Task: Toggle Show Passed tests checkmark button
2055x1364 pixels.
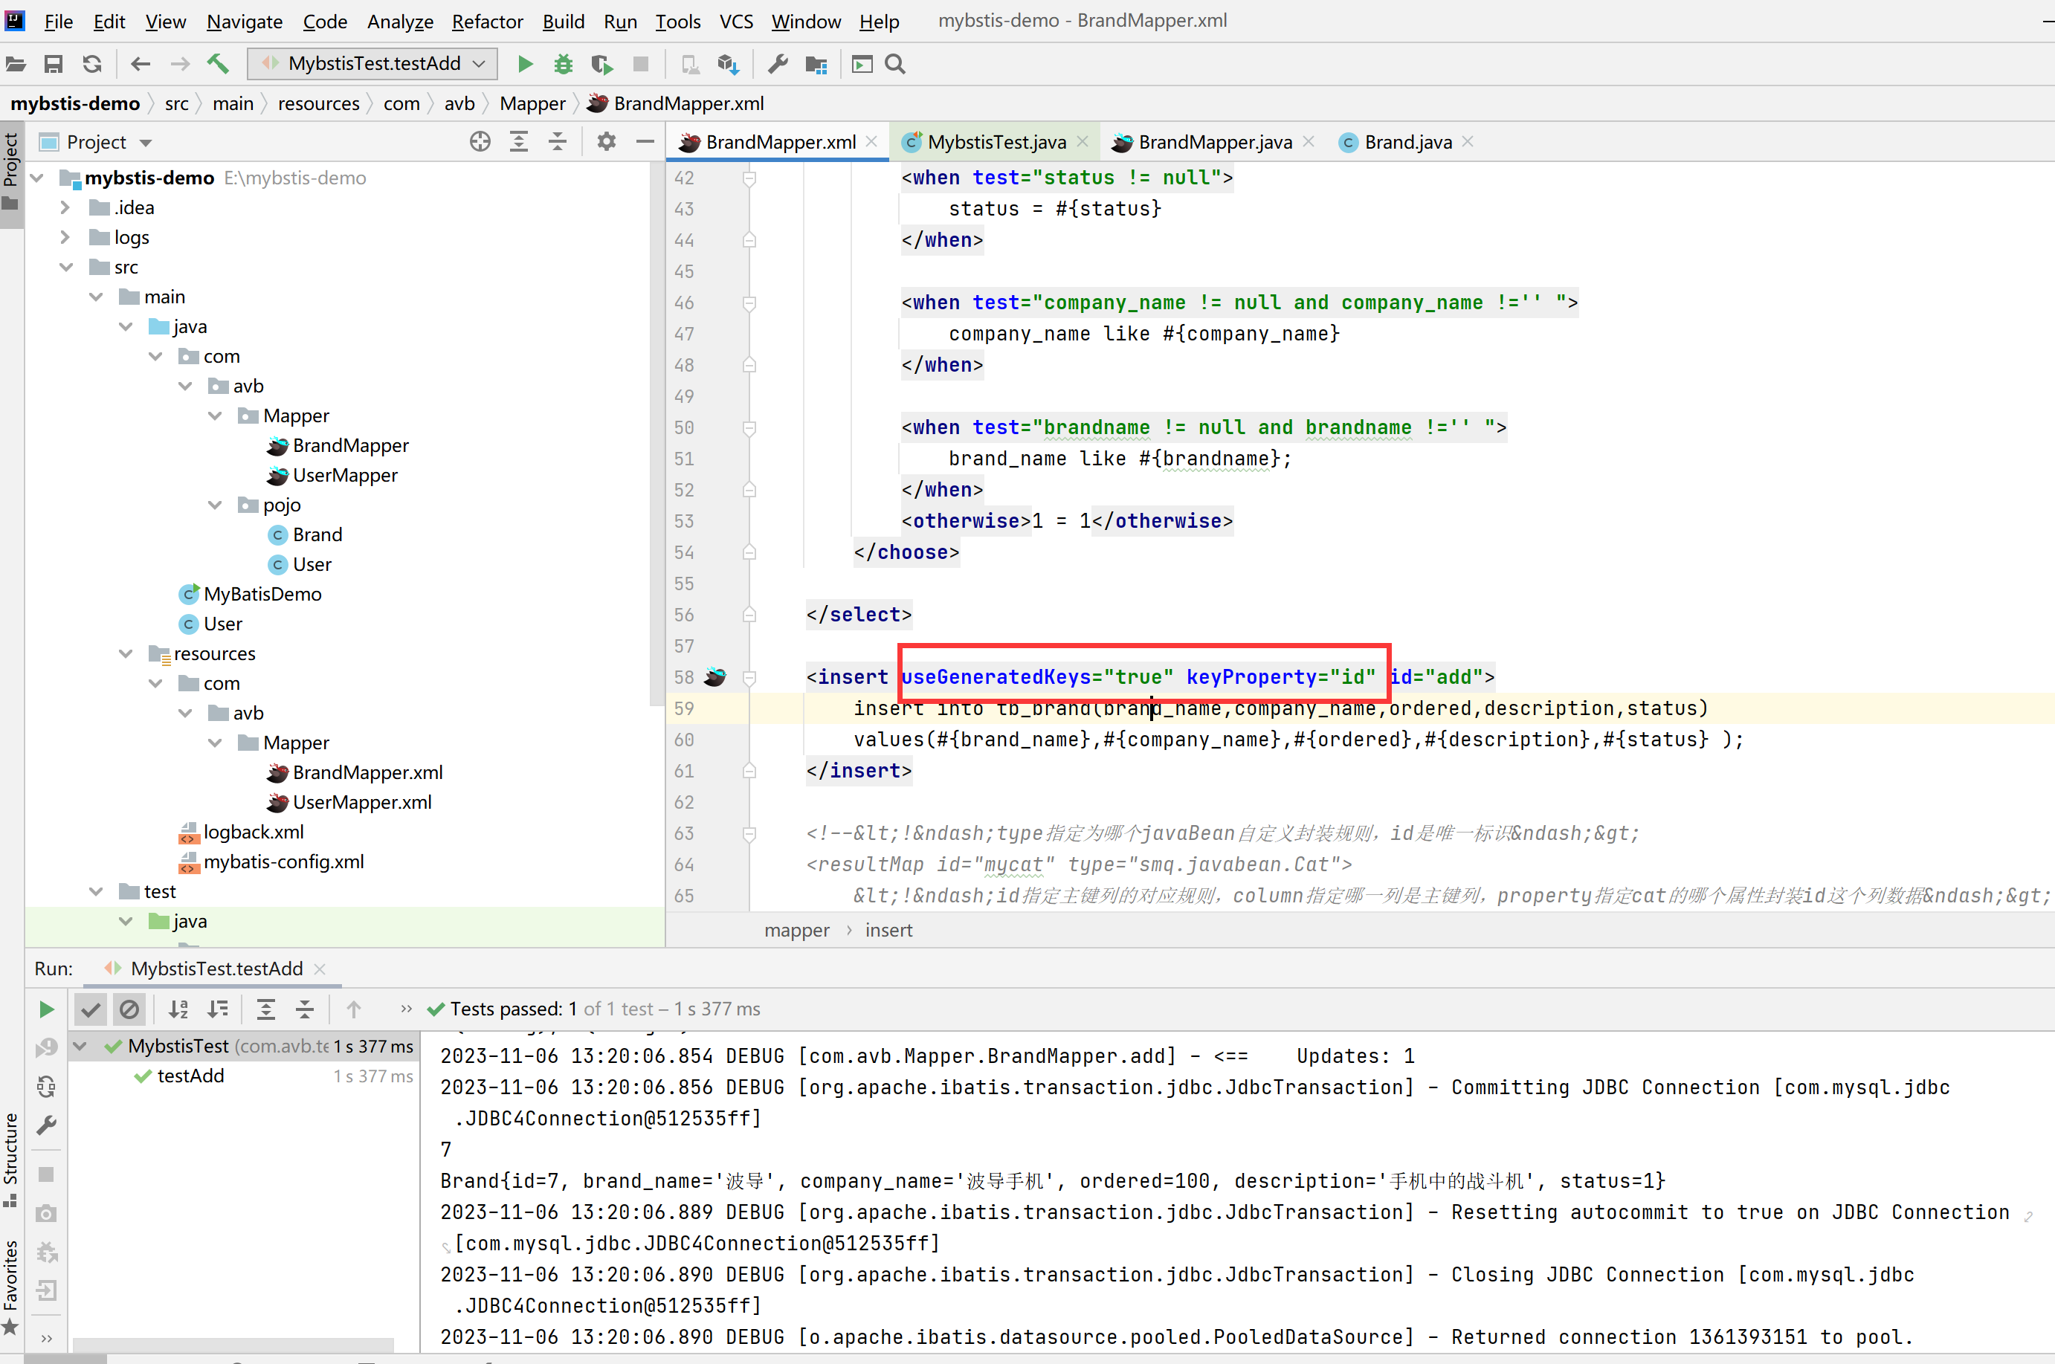Action: [91, 1009]
